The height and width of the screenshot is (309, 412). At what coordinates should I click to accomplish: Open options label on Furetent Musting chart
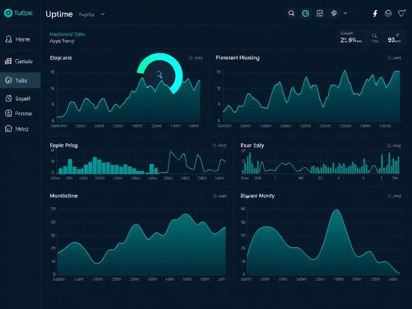394,58
